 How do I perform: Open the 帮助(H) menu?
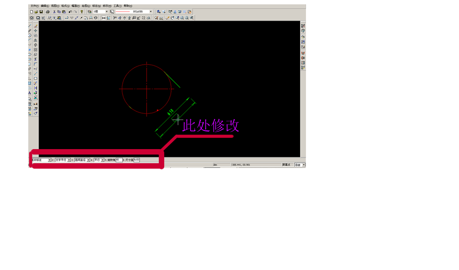(128, 6)
